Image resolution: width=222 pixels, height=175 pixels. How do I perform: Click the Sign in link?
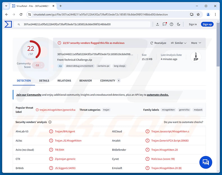pos(193,24)
